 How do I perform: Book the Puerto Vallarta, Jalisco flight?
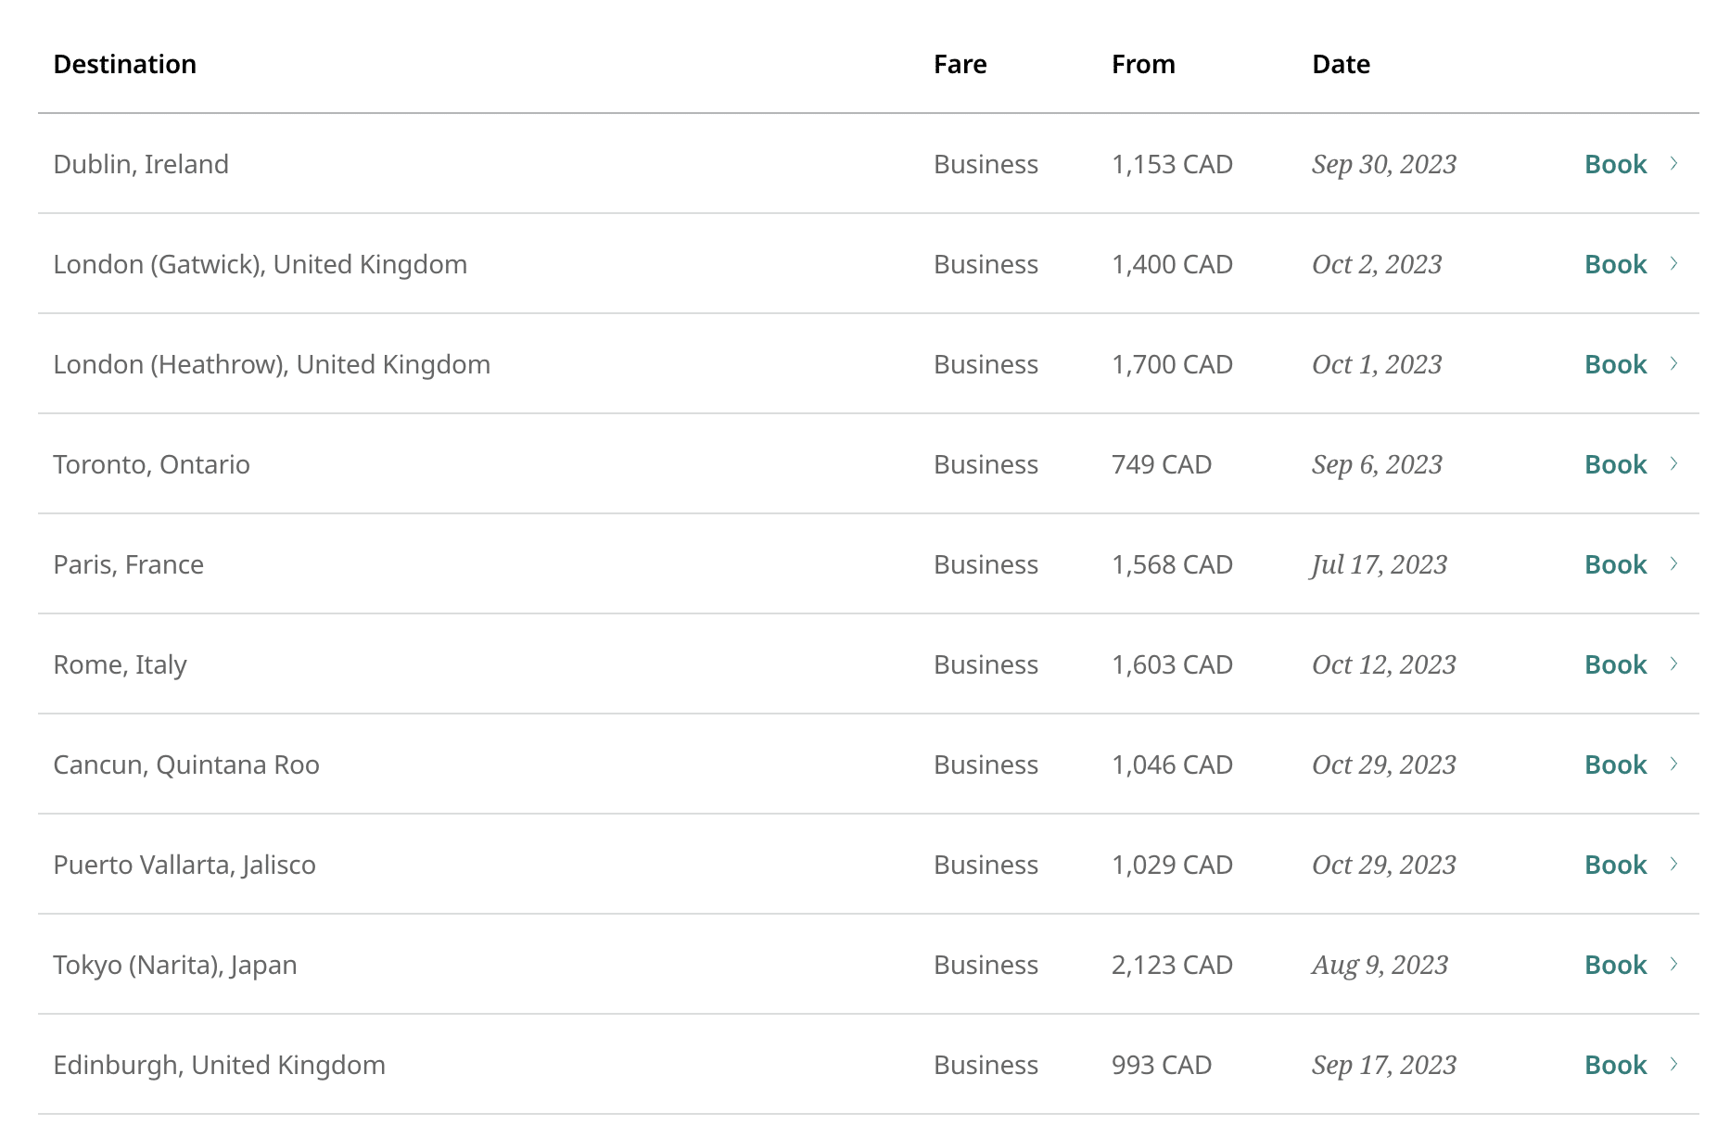1615,865
